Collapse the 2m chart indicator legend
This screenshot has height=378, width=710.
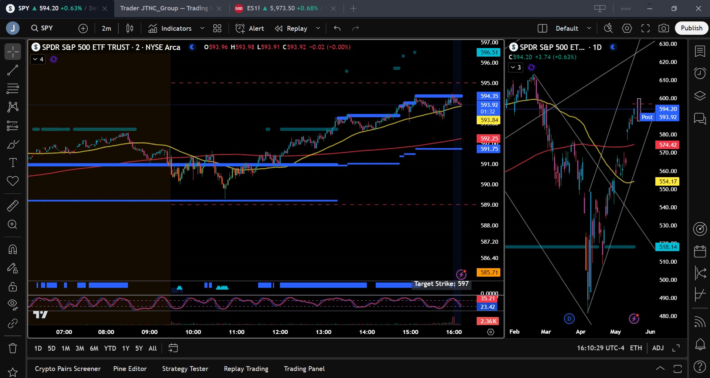coord(38,59)
